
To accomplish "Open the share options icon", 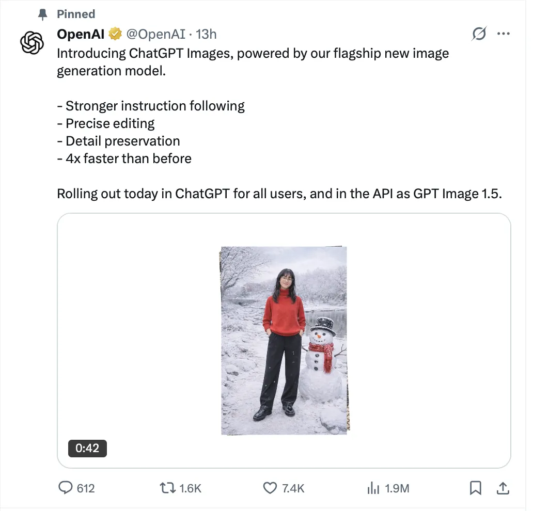I will point(503,488).
